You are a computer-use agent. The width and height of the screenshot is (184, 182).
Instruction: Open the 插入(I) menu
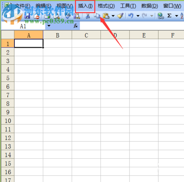(85, 6)
